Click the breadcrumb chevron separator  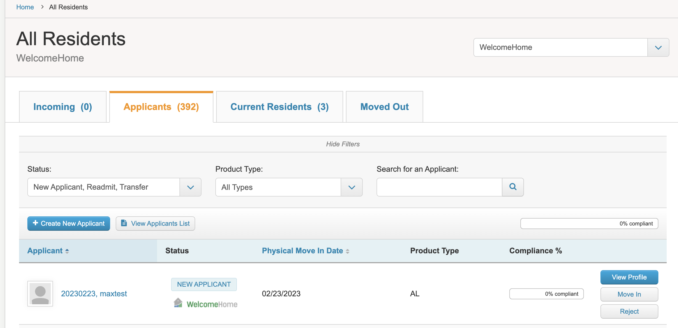click(42, 7)
